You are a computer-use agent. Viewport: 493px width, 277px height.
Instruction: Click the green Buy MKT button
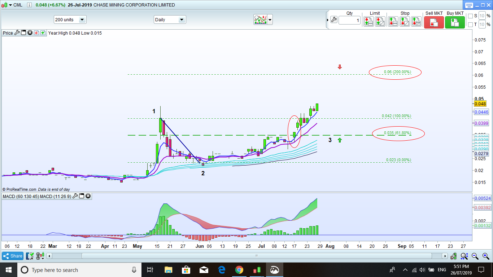[455, 22]
